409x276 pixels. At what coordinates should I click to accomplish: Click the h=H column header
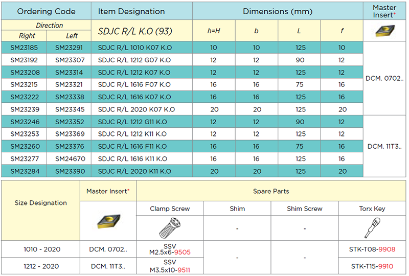[x=214, y=31]
